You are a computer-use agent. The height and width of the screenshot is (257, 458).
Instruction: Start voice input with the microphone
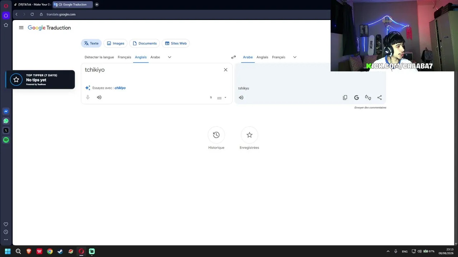88,97
